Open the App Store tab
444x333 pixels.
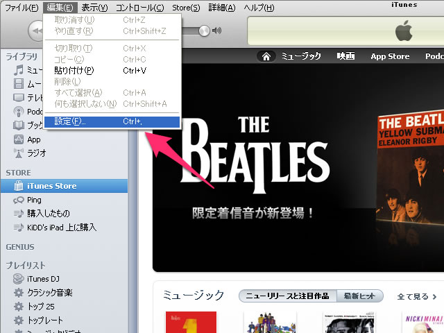pyautogui.click(x=390, y=56)
